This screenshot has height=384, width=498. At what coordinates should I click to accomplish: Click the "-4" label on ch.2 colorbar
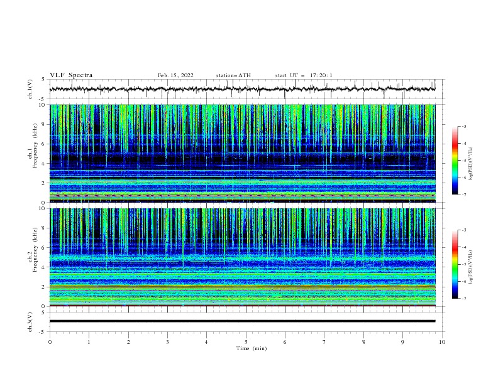point(464,247)
